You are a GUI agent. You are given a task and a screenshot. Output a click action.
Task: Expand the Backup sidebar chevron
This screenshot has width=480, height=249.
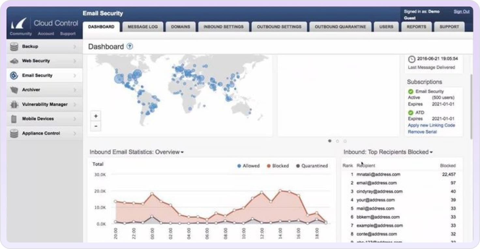pyautogui.click(x=75, y=47)
